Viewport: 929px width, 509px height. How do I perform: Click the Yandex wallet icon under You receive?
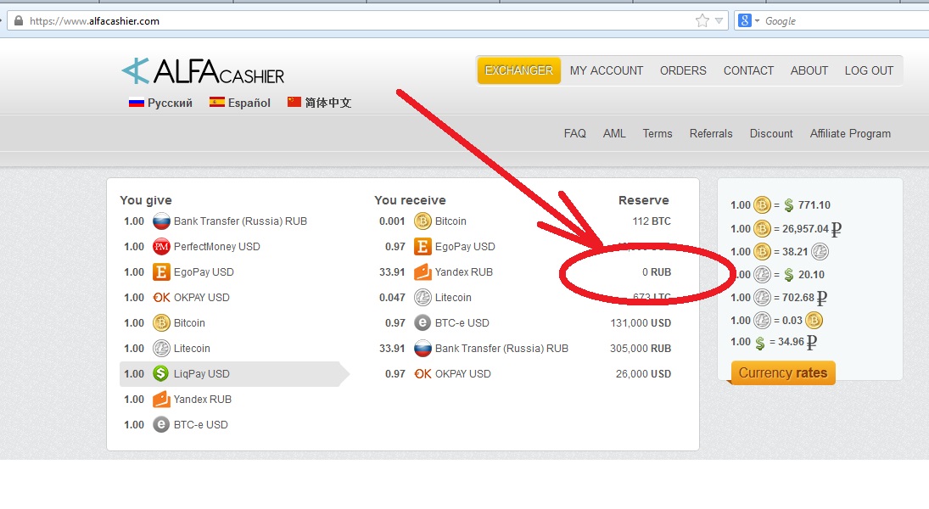[423, 272]
